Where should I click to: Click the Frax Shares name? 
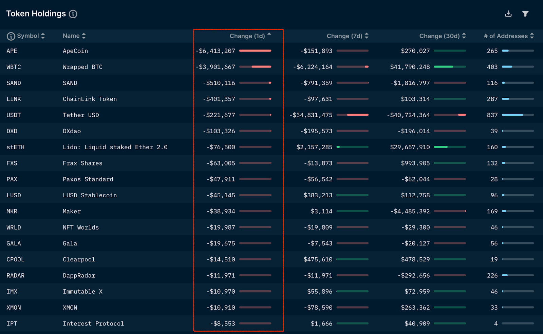[x=82, y=163]
